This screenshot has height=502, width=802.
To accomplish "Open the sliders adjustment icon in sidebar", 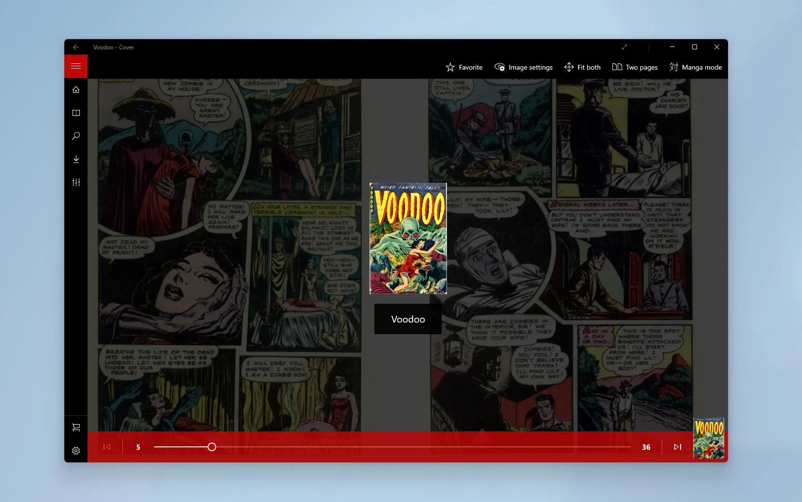I will [76, 182].
